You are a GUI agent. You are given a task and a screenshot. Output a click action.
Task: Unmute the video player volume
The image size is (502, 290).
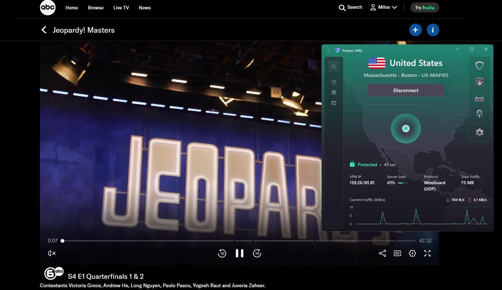pos(52,253)
